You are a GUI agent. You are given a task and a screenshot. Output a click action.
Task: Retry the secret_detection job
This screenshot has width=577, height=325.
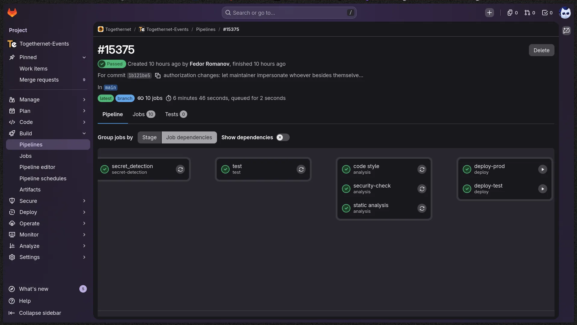(180, 169)
